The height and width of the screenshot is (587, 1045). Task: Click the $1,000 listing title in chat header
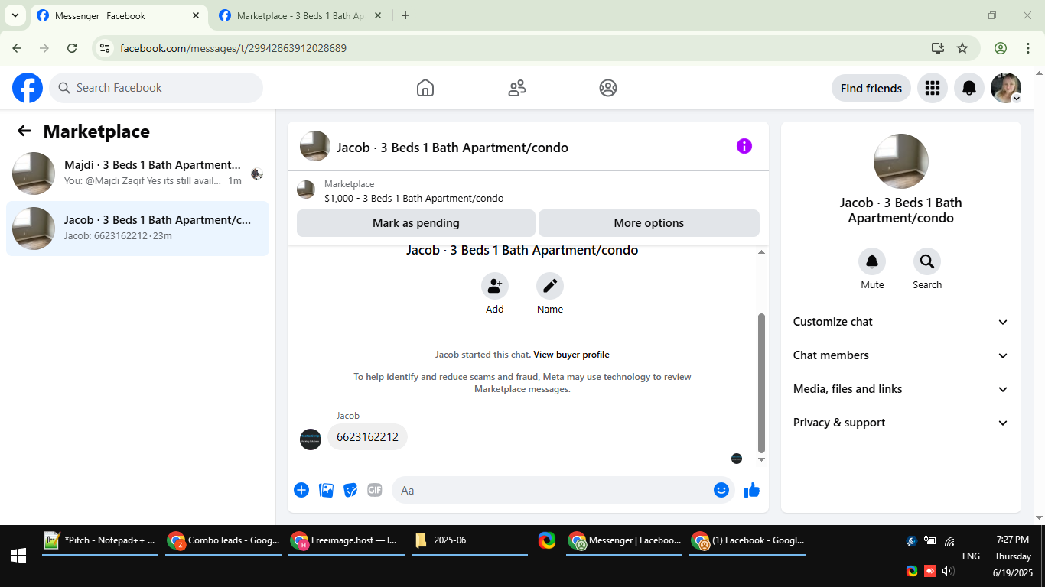point(414,199)
